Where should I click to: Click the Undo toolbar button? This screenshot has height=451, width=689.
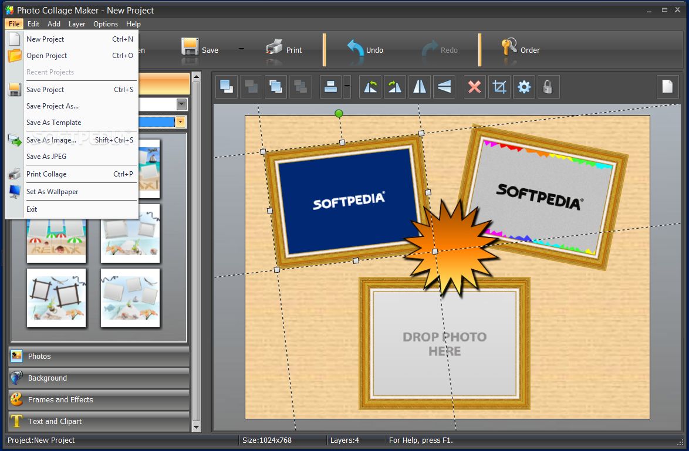click(x=365, y=49)
